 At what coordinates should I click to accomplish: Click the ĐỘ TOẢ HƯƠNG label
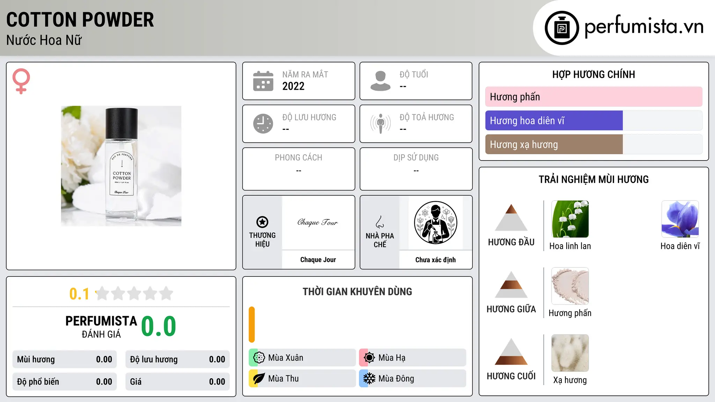[x=427, y=117]
